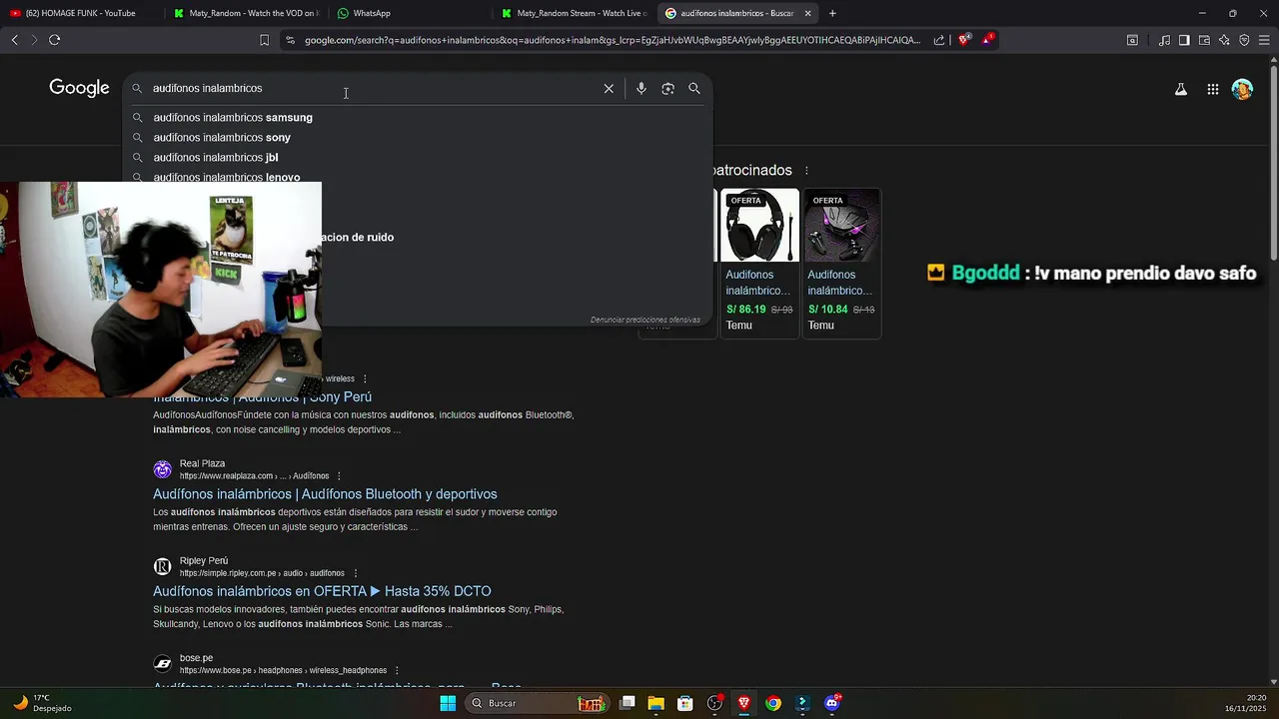Open sponsored products options menu
Screen dimensions: 1279x719
coord(806,171)
